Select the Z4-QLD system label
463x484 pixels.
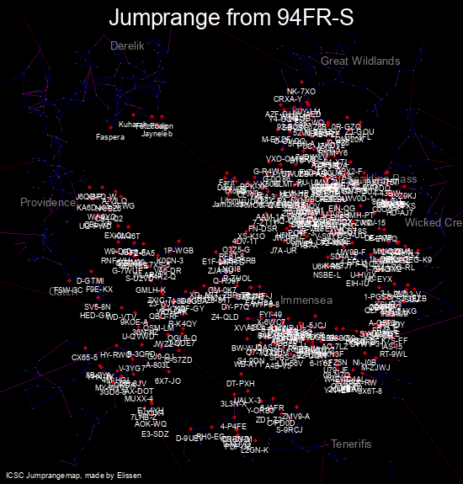coord(225,317)
